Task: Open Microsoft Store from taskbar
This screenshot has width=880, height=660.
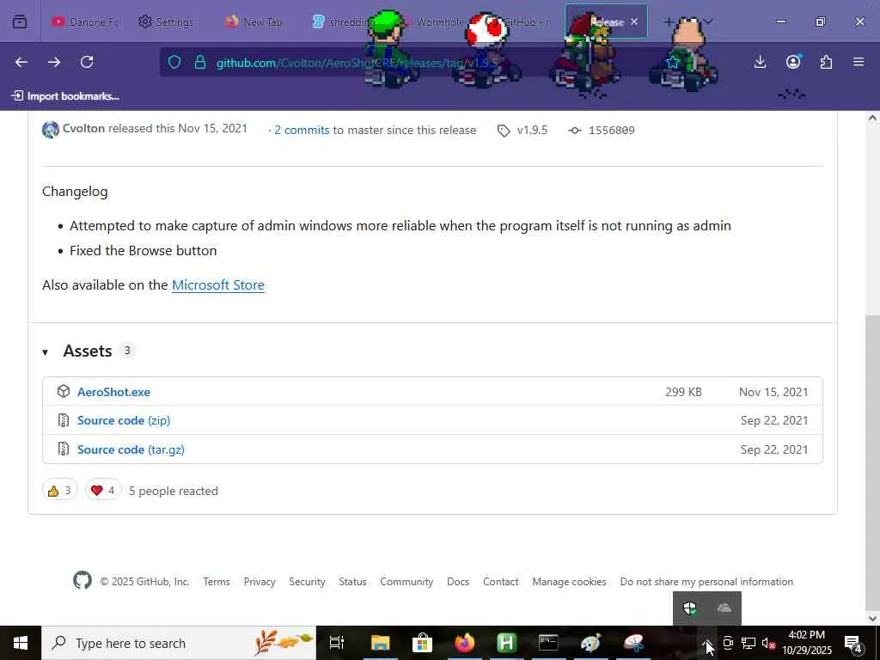Action: click(x=422, y=643)
